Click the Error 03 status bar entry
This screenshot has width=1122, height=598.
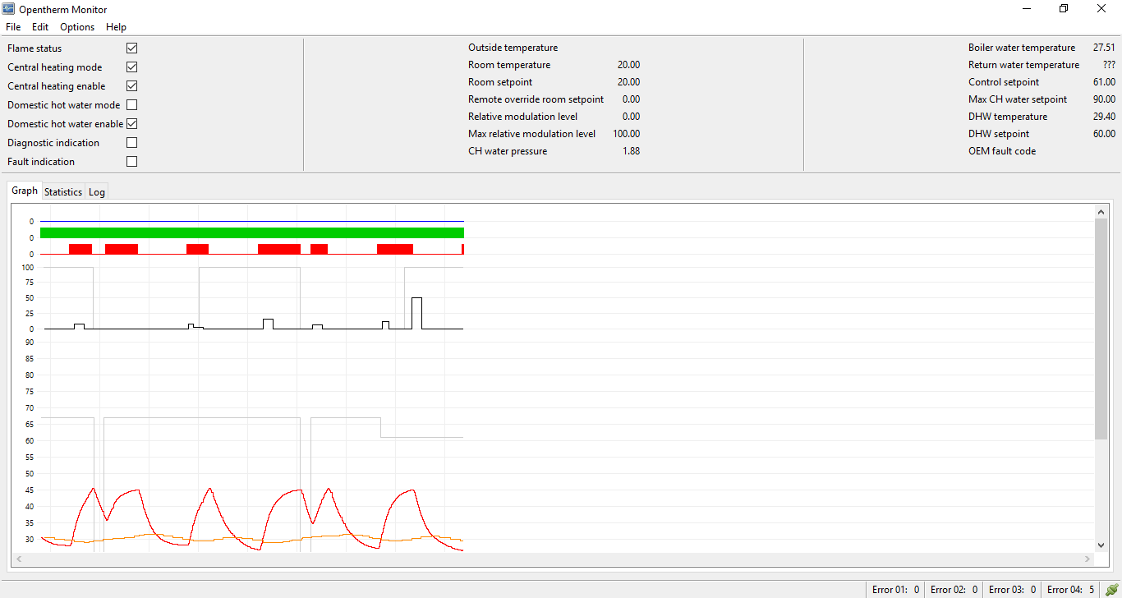pyautogui.click(x=1012, y=590)
